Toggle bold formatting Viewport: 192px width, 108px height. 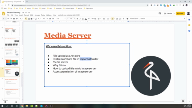77,19
